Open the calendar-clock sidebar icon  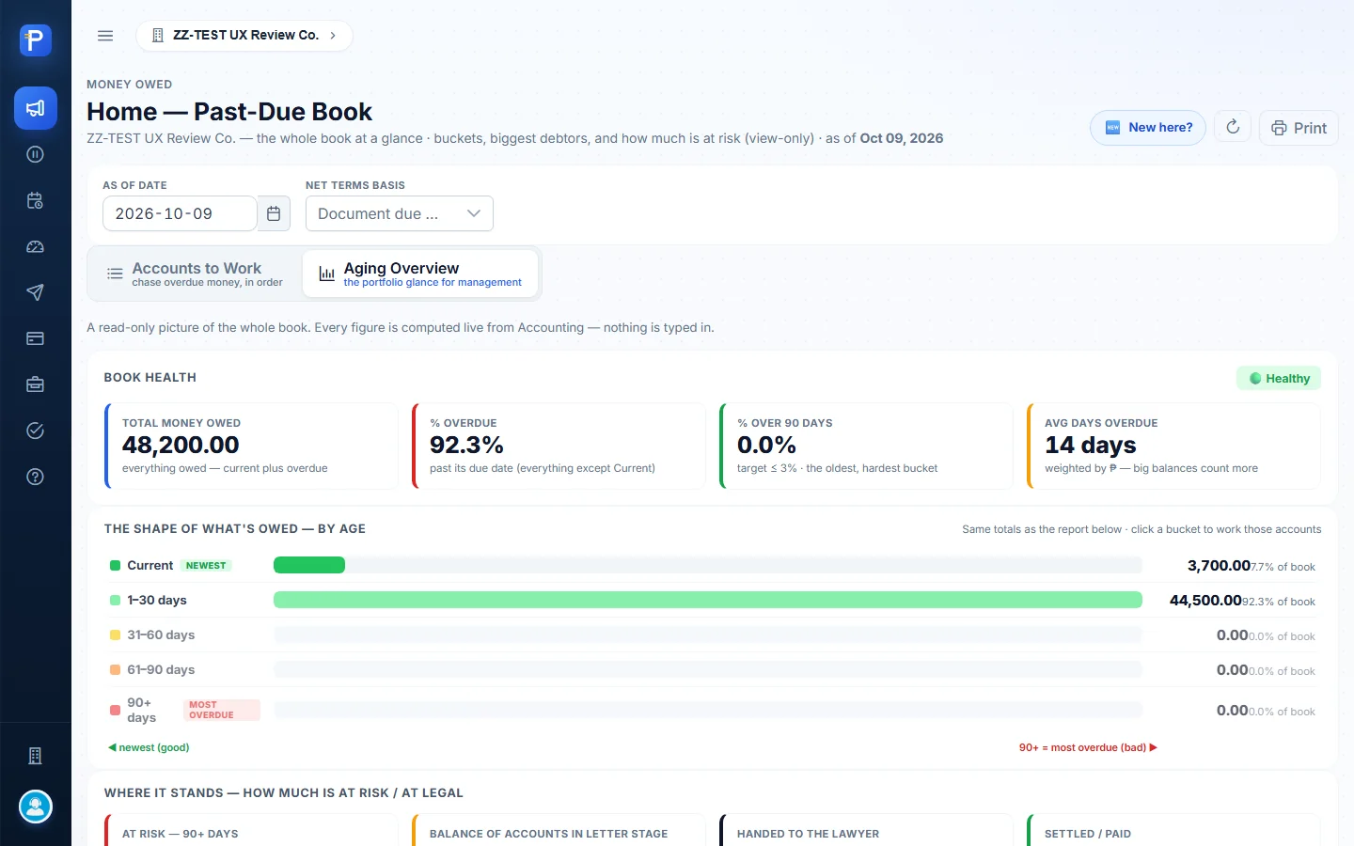[36, 200]
